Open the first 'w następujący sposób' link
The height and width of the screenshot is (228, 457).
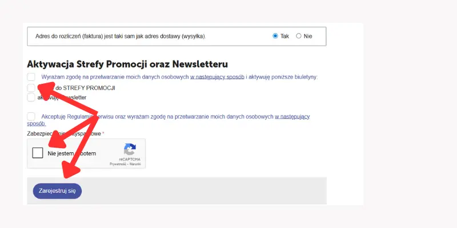[x=217, y=77]
